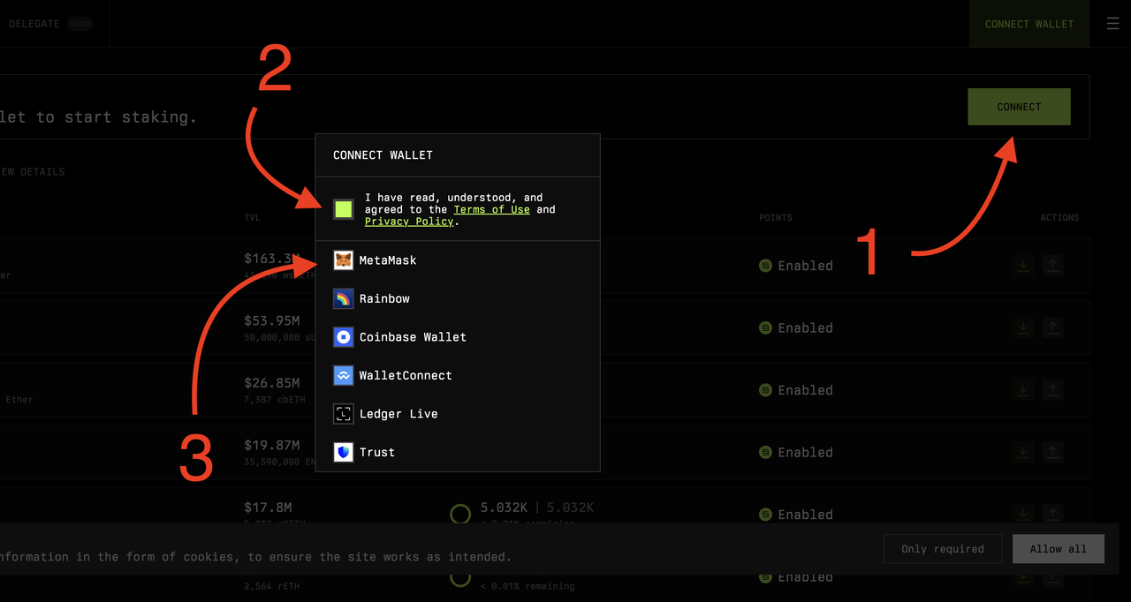Click points coin icon in the $17.8M row

(766, 515)
